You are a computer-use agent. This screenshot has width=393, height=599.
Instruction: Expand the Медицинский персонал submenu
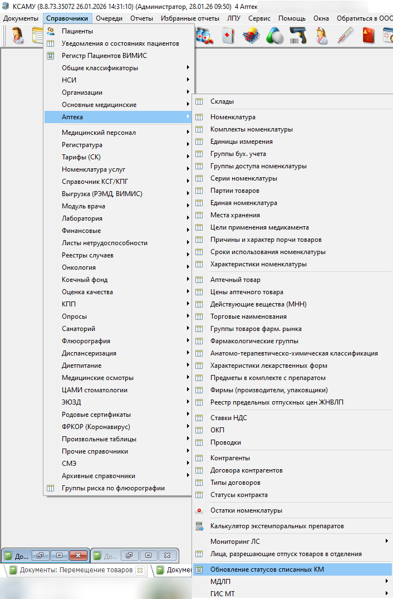pyautogui.click(x=99, y=133)
